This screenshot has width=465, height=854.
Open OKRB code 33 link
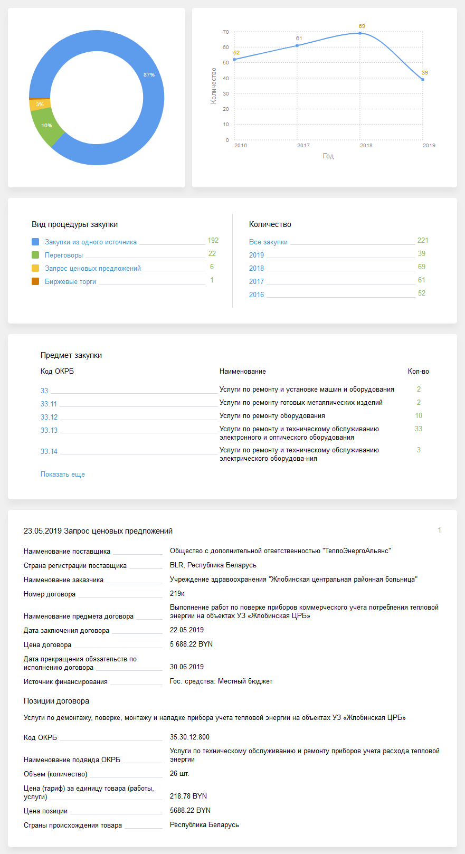tap(44, 391)
